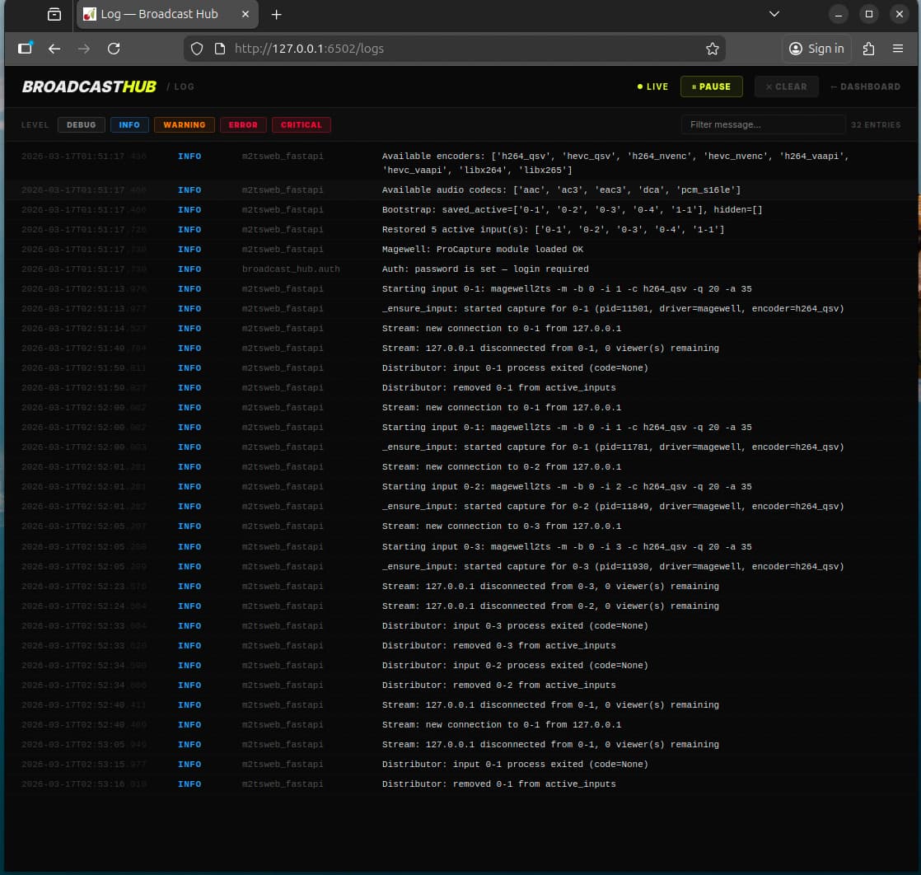
Task: Toggle the CRITICAL level filter
Action: tap(301, 125)
